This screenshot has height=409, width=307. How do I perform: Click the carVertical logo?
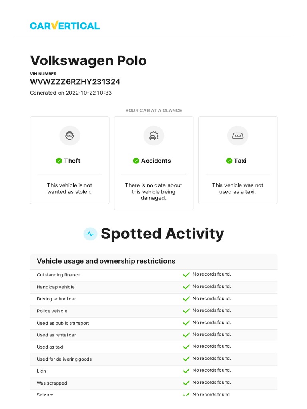click(65, 26)
